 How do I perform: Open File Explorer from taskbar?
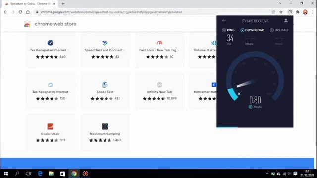click(x=52, y=174)
